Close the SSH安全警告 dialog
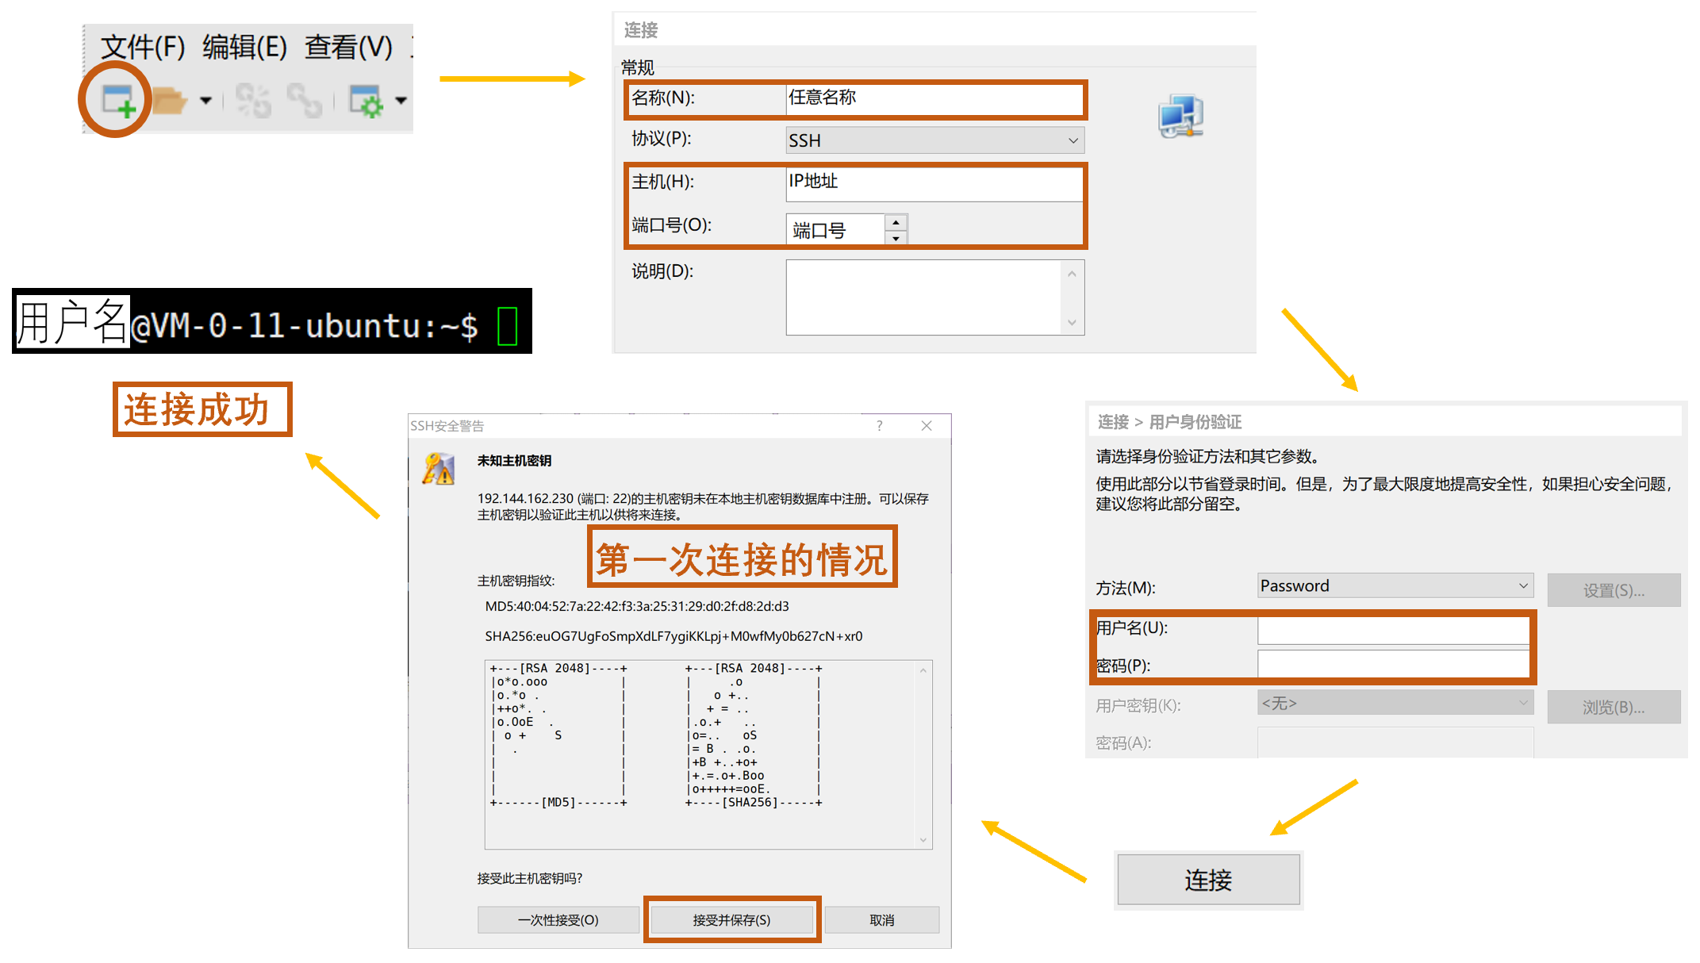 (926, 426)
